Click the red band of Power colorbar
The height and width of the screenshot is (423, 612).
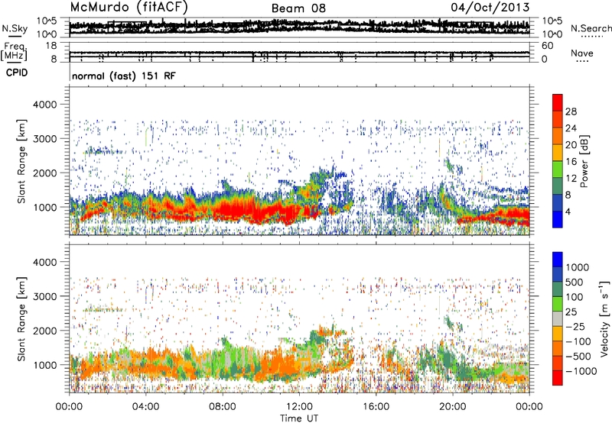tap(558, 103)
